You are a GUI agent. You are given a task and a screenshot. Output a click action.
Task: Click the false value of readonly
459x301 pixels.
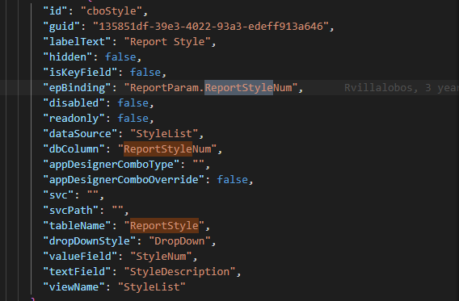point(133,119)
